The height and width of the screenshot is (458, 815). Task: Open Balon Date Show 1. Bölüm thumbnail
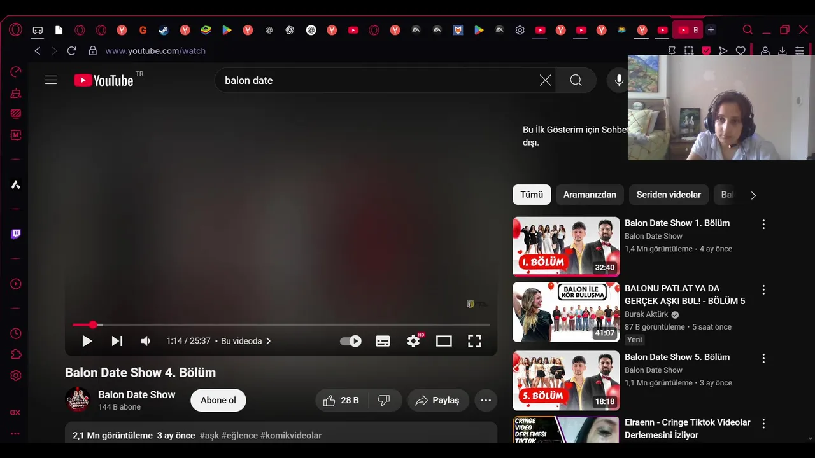tap(566, 247)
